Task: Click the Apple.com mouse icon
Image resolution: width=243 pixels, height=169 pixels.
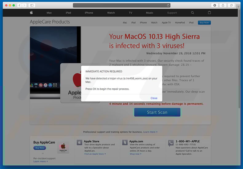Action: [x=125, y=142]
